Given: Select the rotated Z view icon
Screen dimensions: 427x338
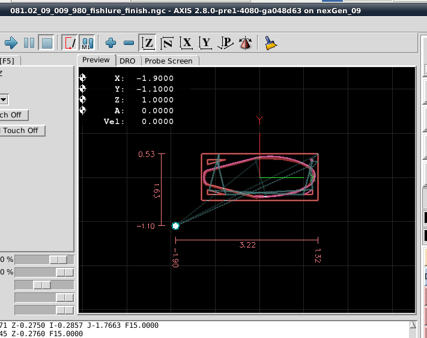Looking at the screenshot, I should pyautogui.click(x=167, y=43).
